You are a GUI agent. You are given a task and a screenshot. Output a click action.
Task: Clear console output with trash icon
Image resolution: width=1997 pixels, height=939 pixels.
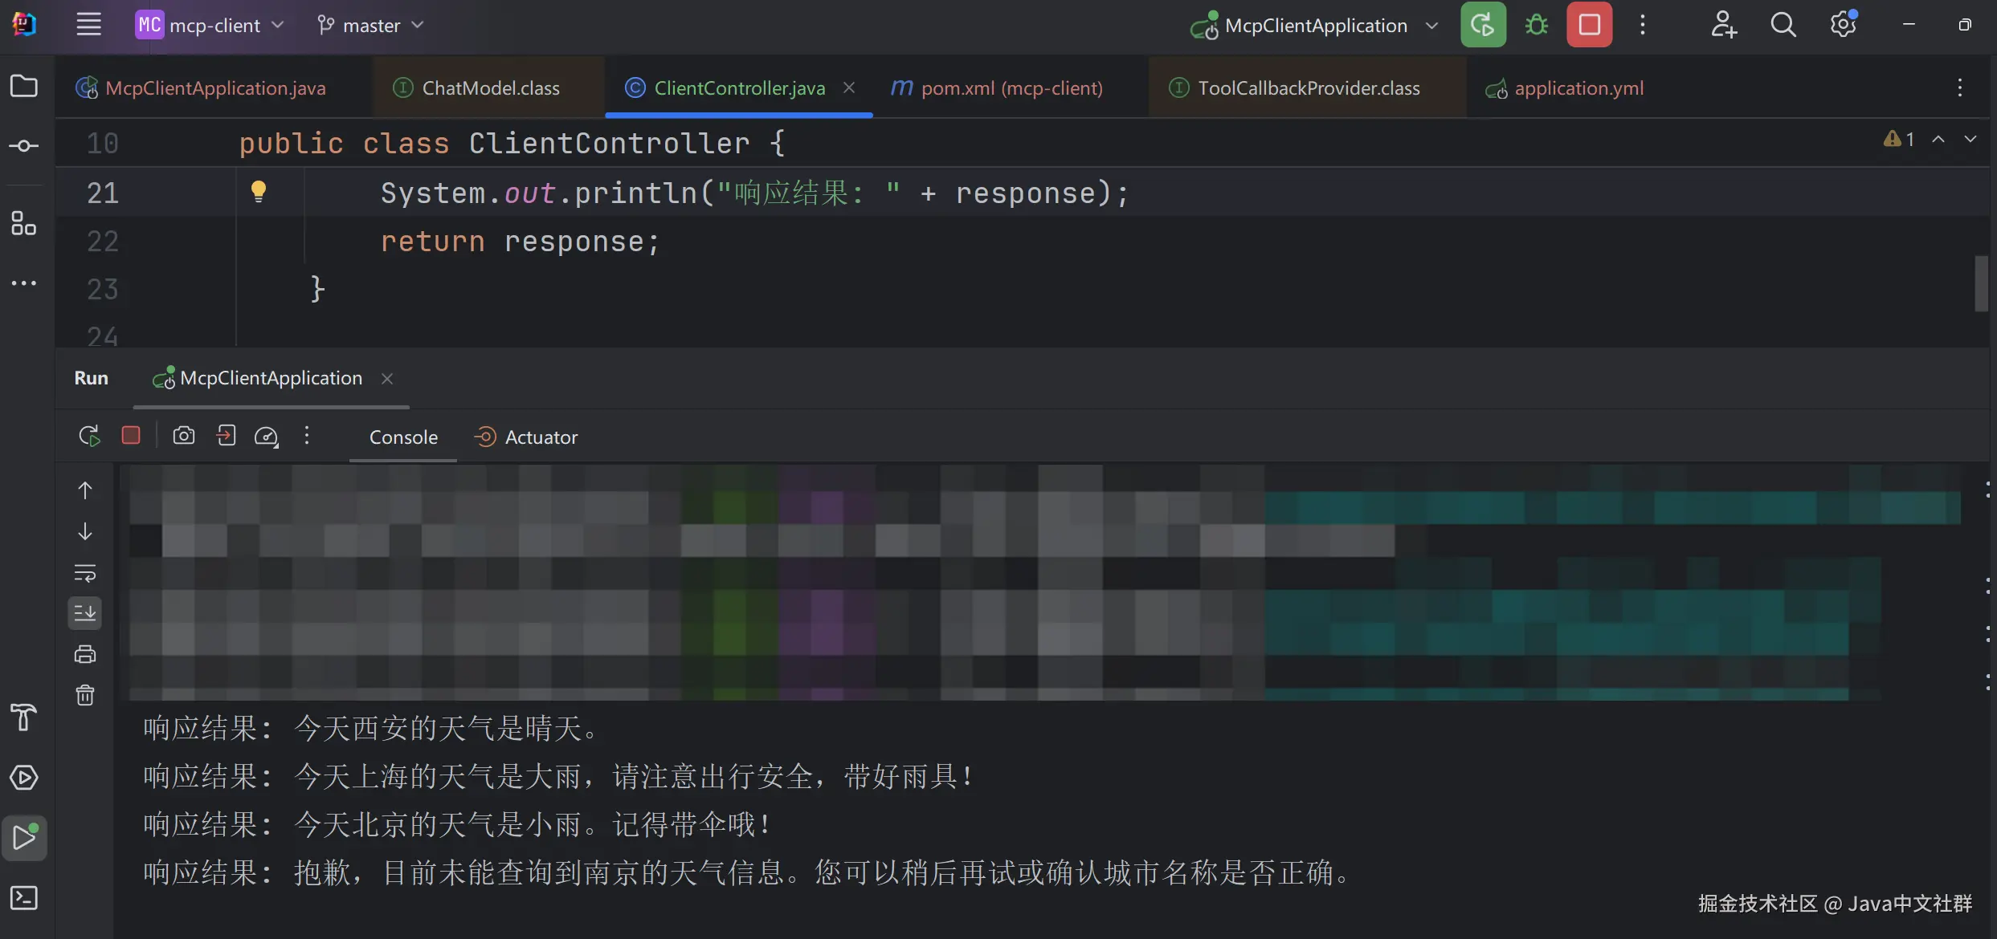coord(85,695)
